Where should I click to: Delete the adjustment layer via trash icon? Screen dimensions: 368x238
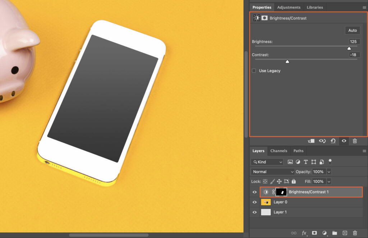point(355,141)
